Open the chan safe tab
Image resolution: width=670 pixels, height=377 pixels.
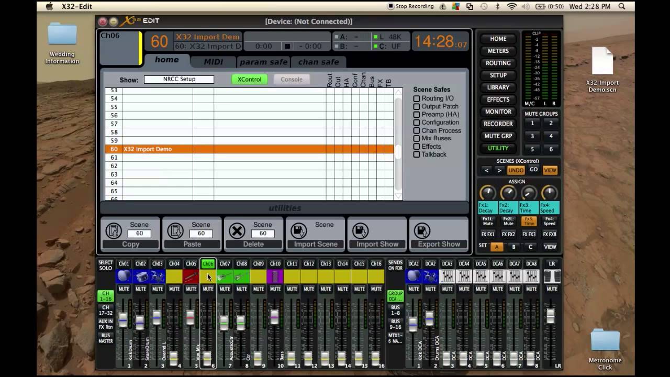click(x=319, y=62)
